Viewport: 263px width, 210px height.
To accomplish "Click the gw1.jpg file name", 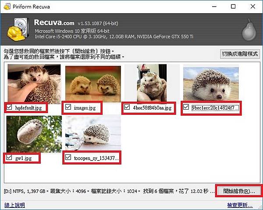I will coord(23,158).
